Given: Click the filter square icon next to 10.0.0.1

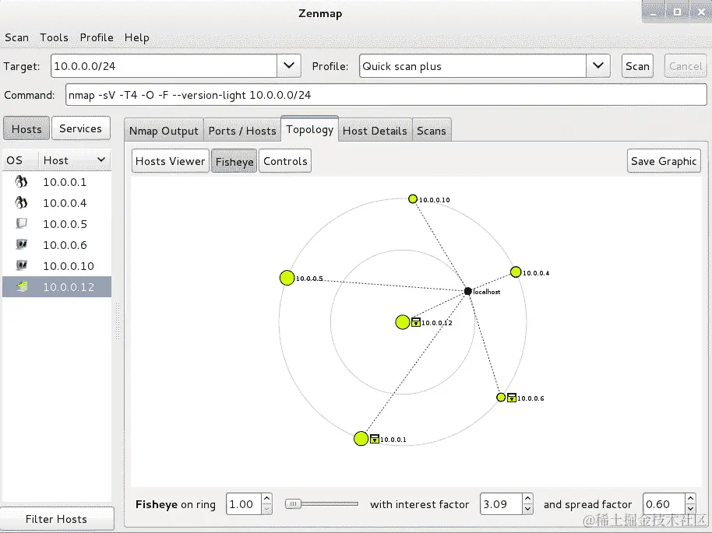Looking at the screenshot, I should click(374, 439).
